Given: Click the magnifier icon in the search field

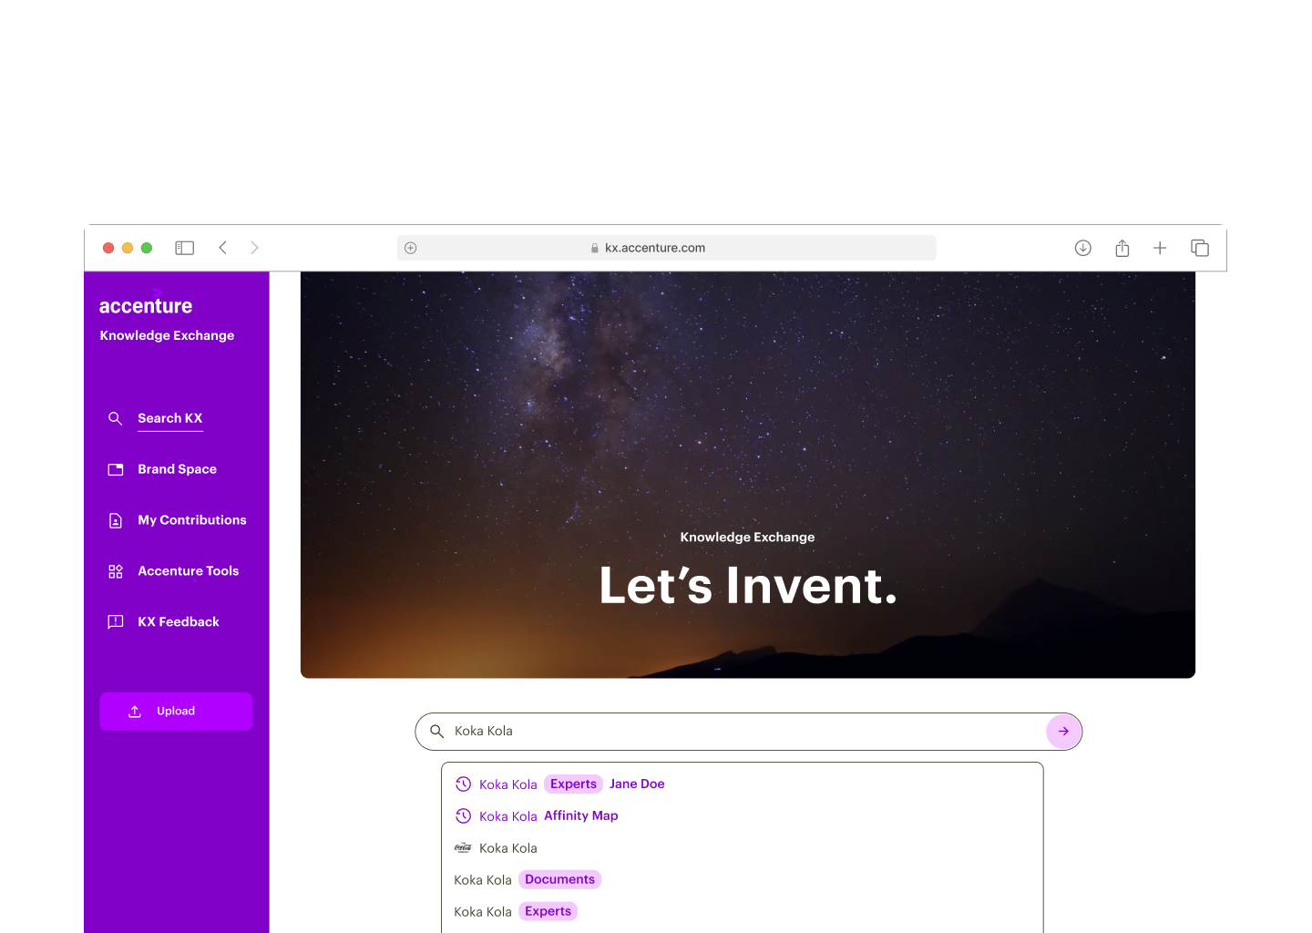Looking at the screenshot, I should 437,732.
